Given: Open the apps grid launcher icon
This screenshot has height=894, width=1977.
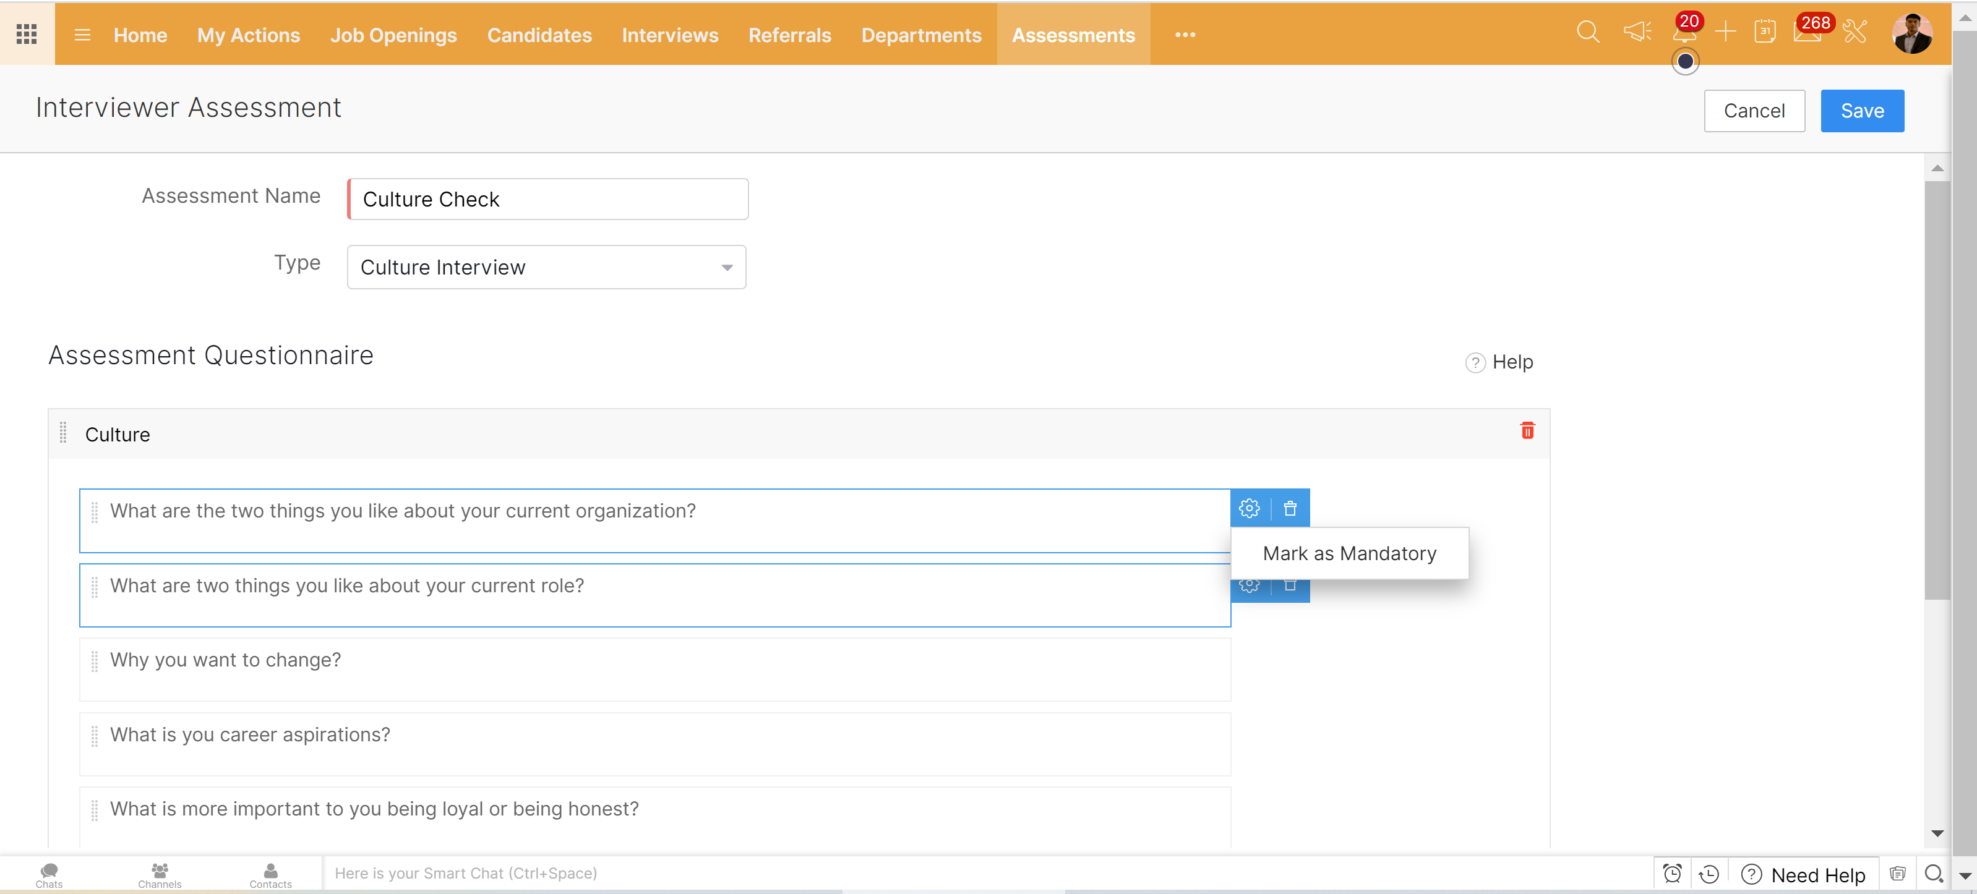Looking at the screenshot, I should click(27, 35).
